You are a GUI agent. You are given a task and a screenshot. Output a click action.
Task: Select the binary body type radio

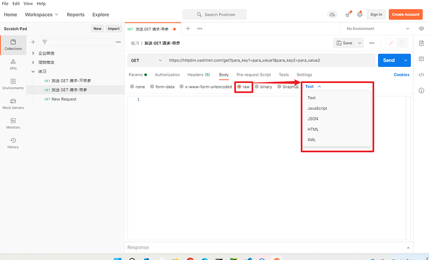coord(257,87)
